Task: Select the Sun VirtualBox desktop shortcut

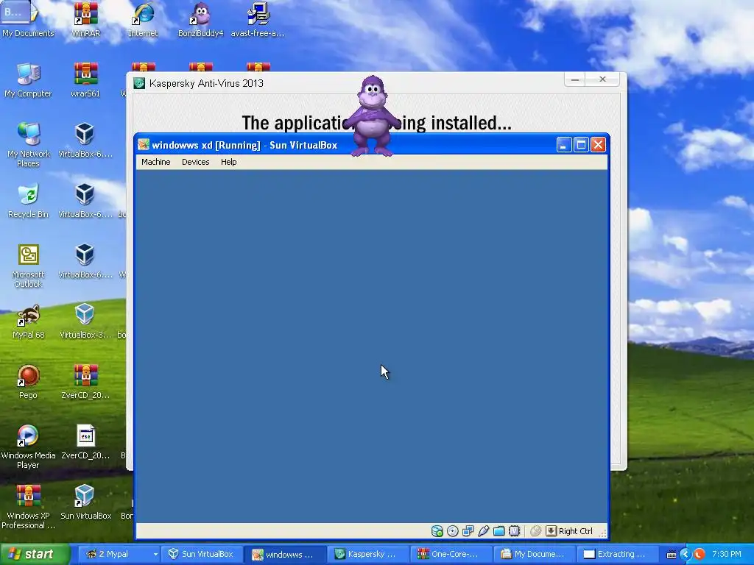Action: coord(85,502)
